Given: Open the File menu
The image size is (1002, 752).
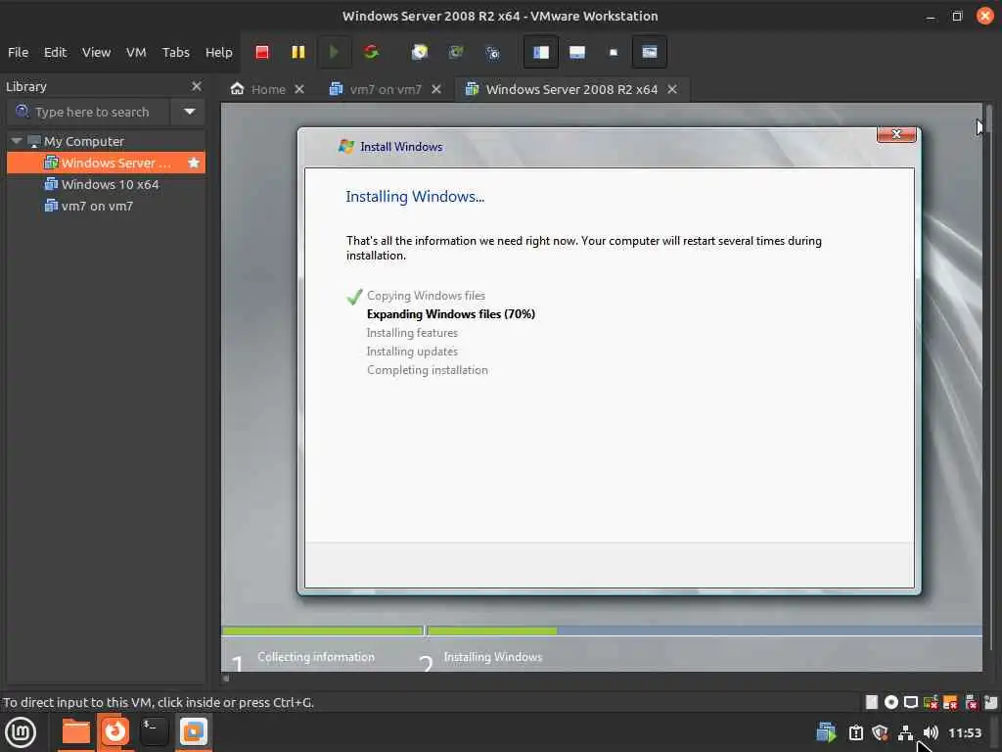Looking at the screenshot, I should pos(18,53).
